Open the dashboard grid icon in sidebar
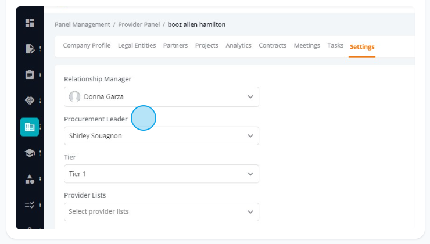The height and width of the screenshot is (244, 430). point(30,23)
